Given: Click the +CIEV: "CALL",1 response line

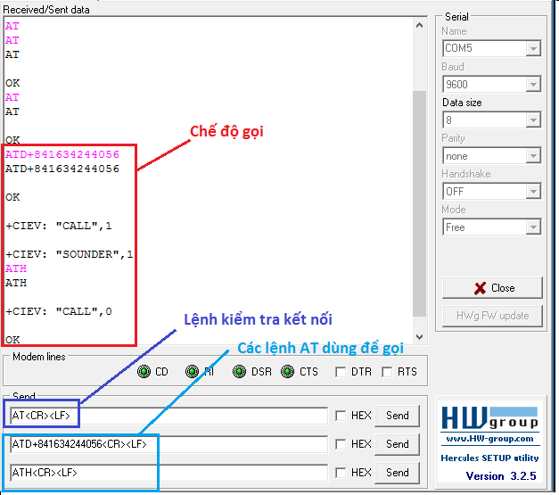Looking at the screenshot, I should point(59,226).
